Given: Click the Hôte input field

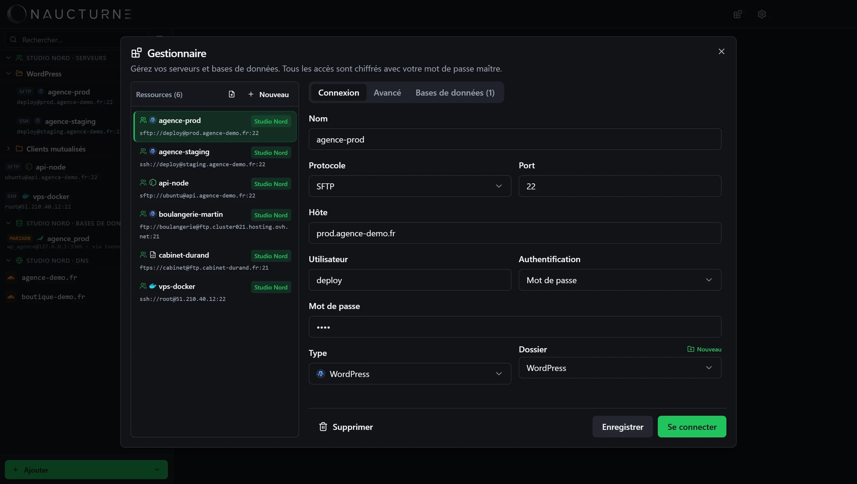Looking at the screenshot, I should click(x=515, y=233).
